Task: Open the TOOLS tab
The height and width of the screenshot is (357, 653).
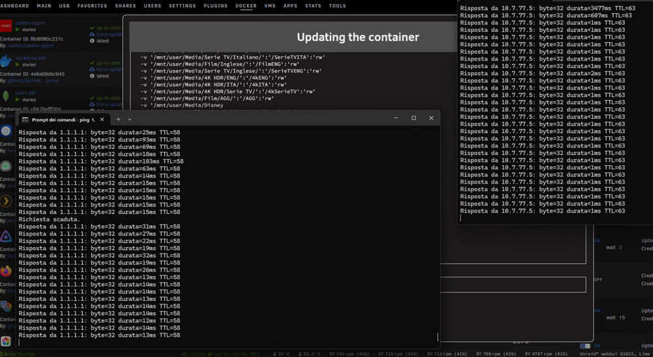Action: 338,6
